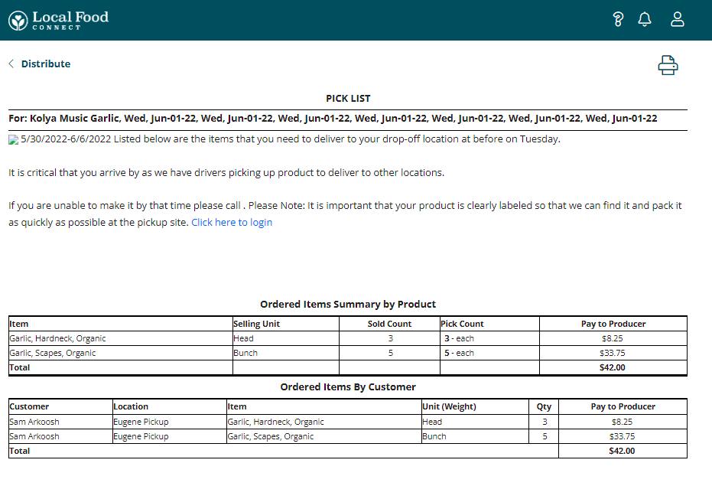Print the pick list using printer icon
Viewport: 712px width, 486px height.
tap(668, 66)
